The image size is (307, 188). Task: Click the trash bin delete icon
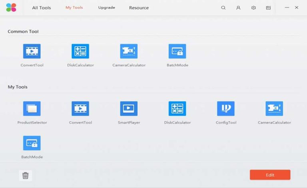click(25, 175)
